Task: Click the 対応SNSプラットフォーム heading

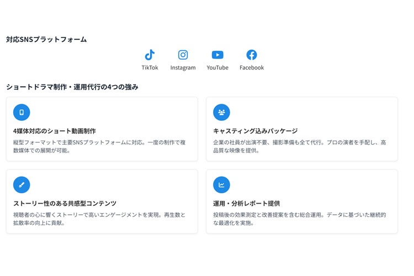Action: pos(46,39)
